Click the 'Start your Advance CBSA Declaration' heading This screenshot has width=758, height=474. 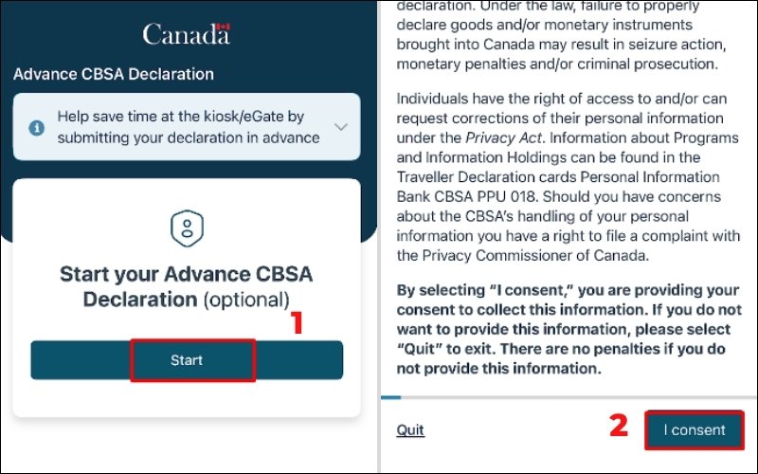point(186,276)
